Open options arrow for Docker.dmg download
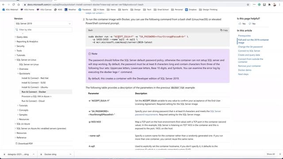283x159 pixels. 70,154
